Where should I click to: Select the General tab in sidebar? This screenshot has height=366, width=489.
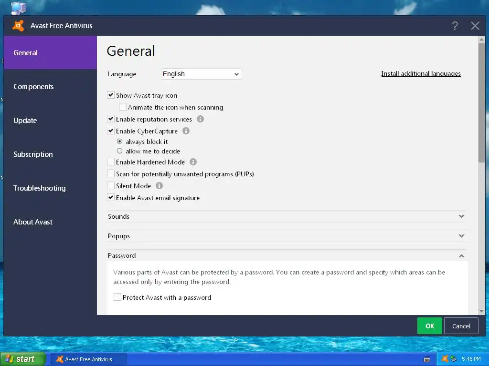pyautogui.click(x=50, y=52)
